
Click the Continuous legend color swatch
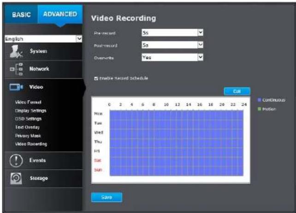point(260,100)
